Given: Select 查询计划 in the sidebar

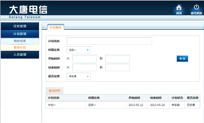Looking at the screenshot, I should (x=20, y=47).
